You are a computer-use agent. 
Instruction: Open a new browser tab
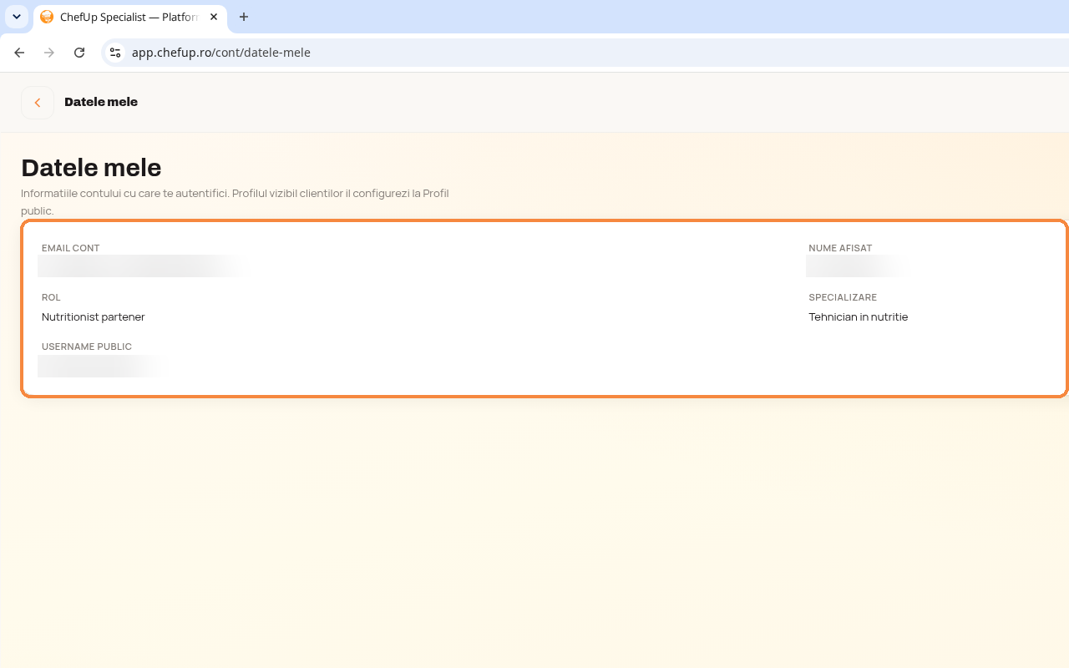pyautogui.click(x=244, y=17)
